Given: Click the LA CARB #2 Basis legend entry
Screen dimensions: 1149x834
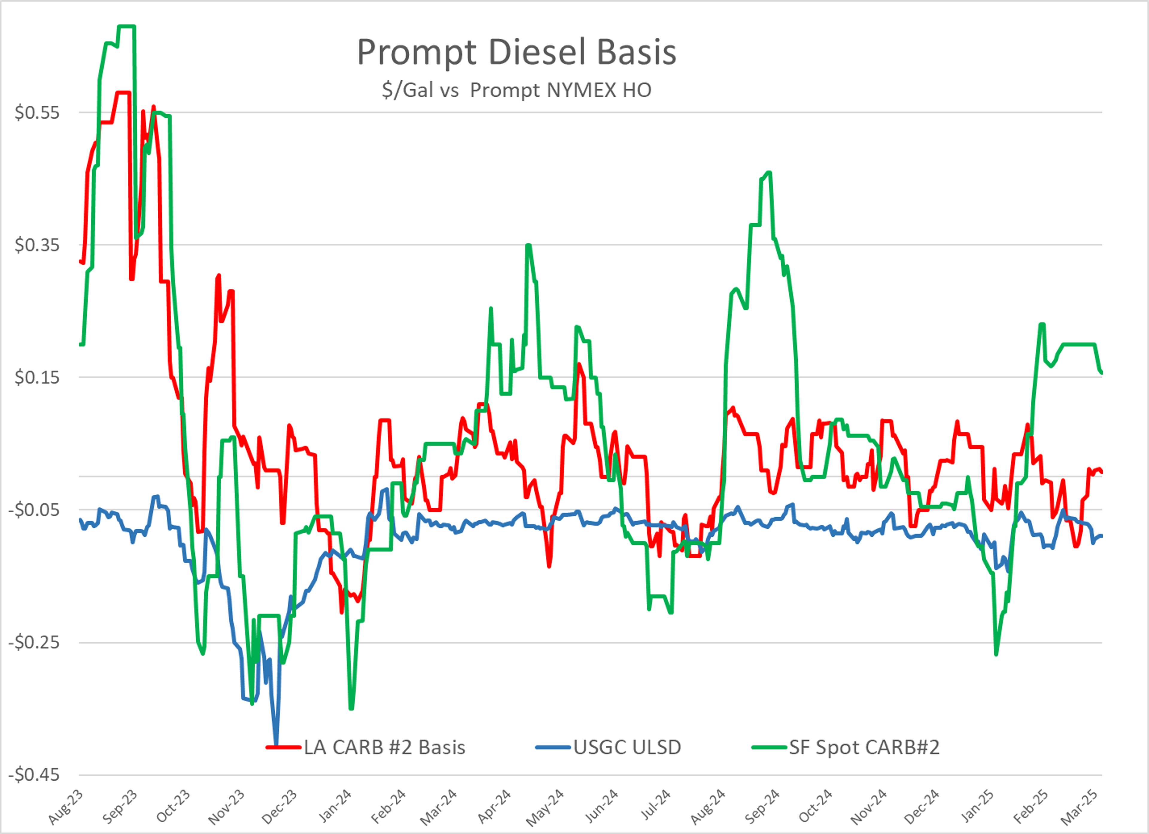Looking at the screenshot, I should pyautogui.click(x=384, y=748).
